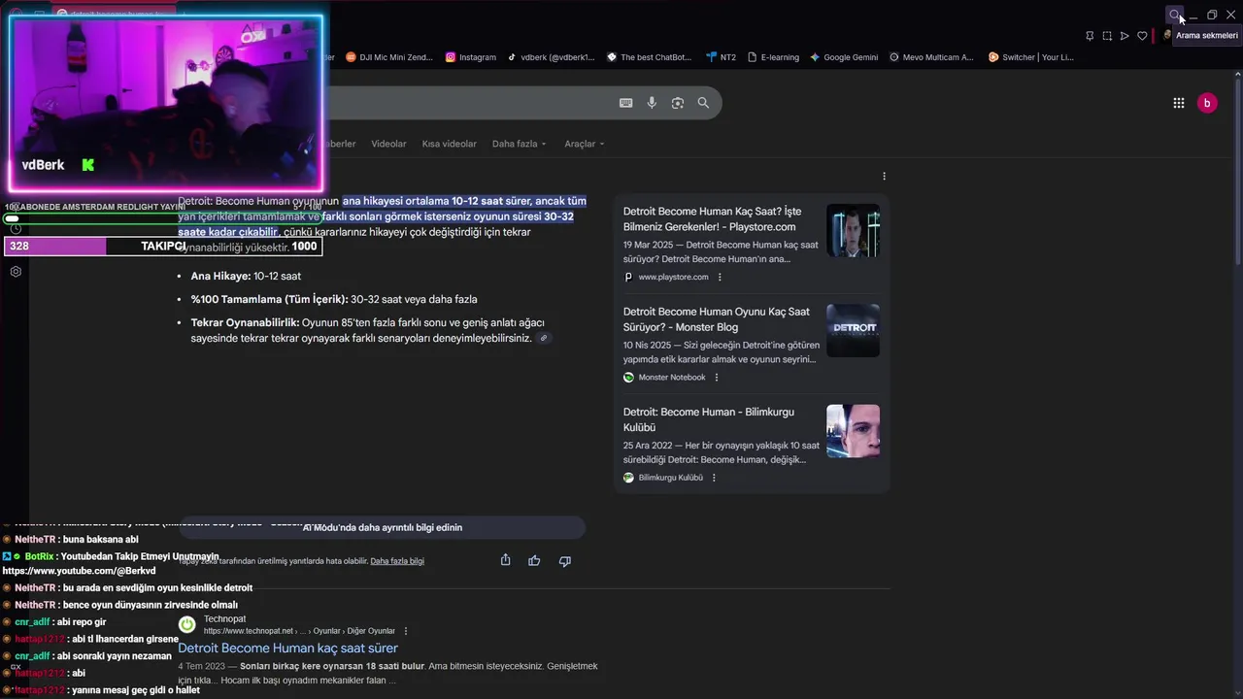Open Google Lens camera search icon
This screenshot has height=699, width=1243.
678,103
